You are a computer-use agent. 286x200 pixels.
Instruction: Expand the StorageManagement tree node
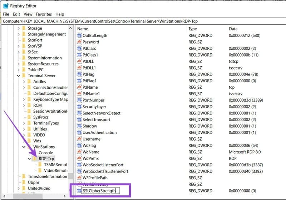pyautogui.click(x=19, y=34)
